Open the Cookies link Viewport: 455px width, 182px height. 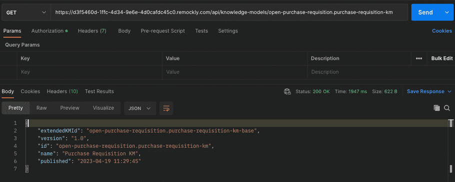442,31
